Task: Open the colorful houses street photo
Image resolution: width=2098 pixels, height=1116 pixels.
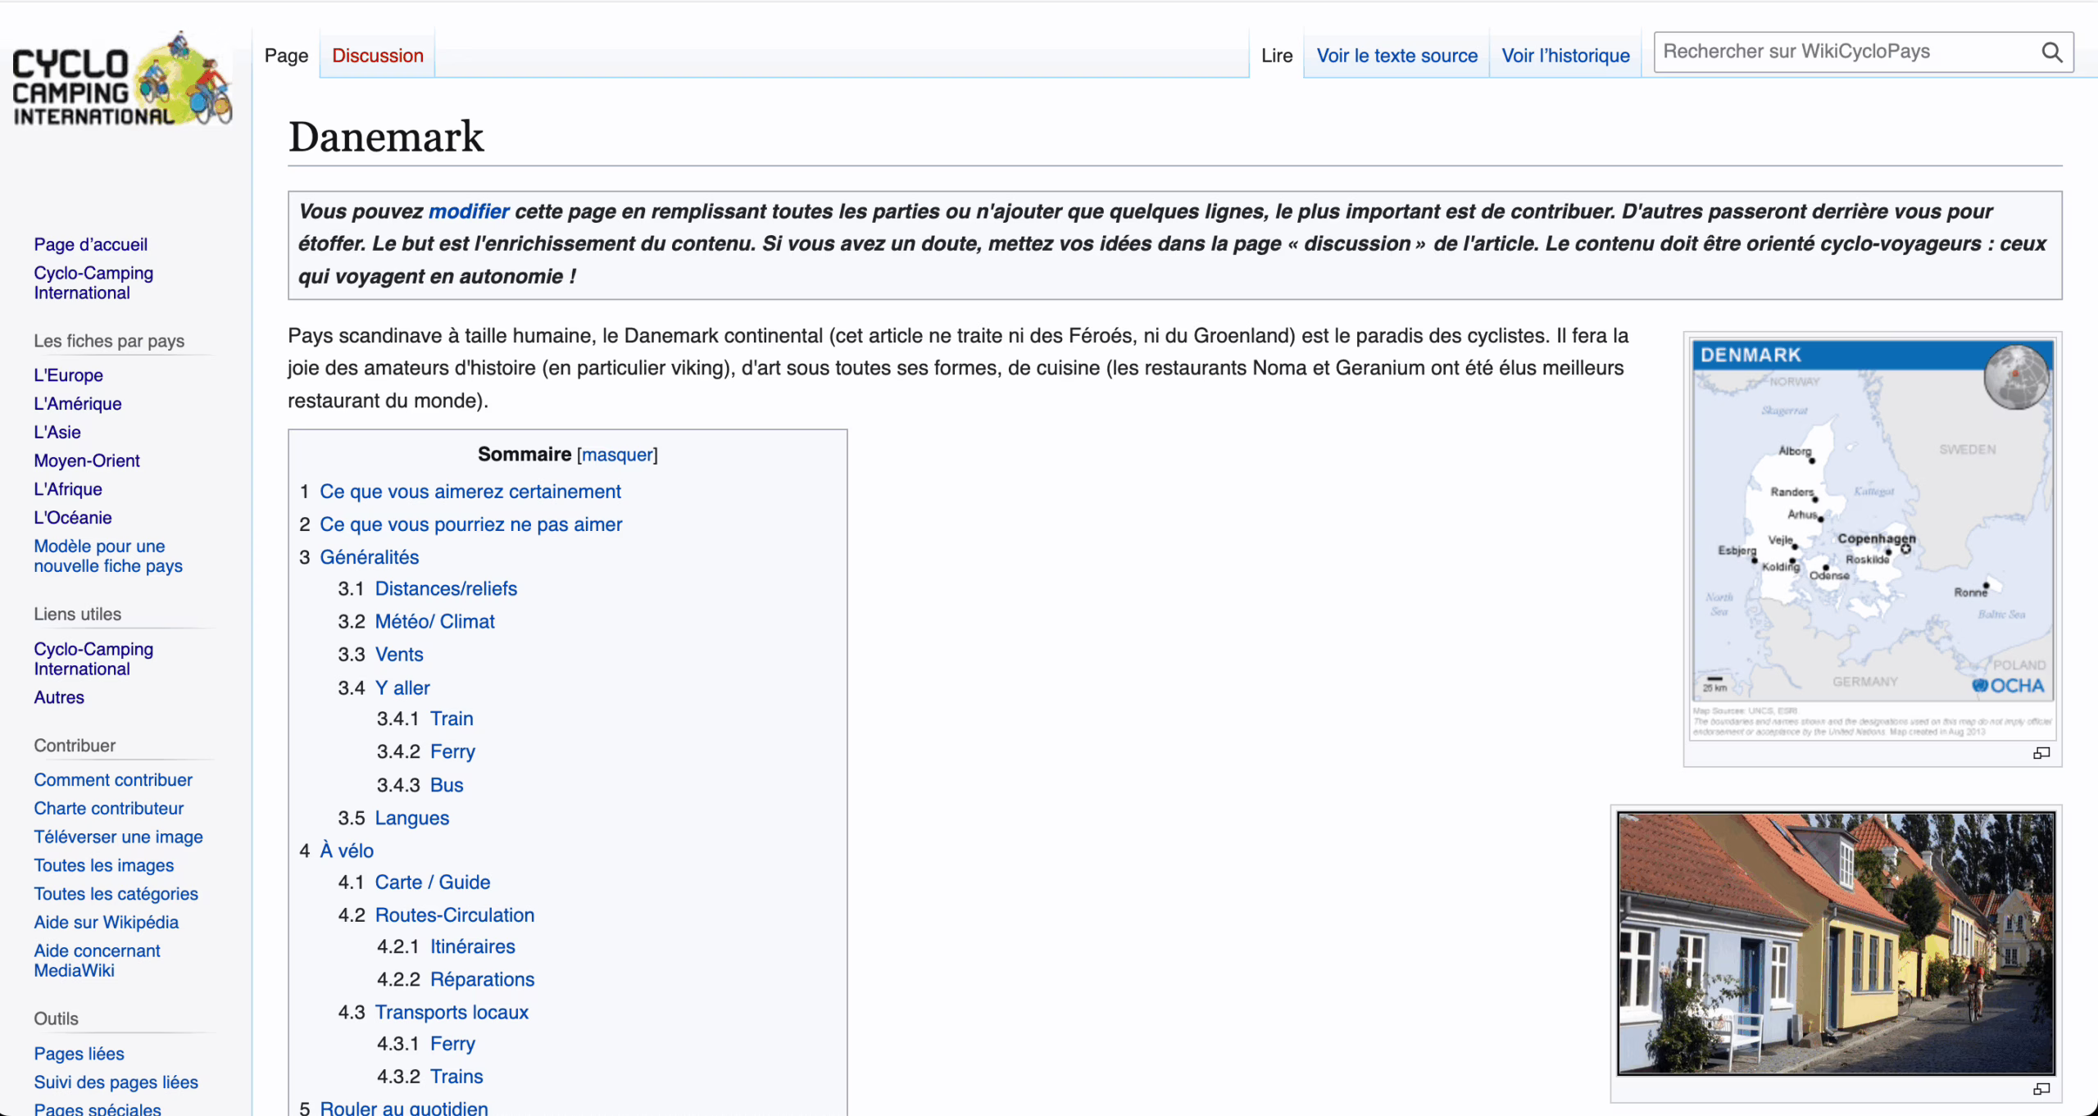Action: [x=1836, y=943]
